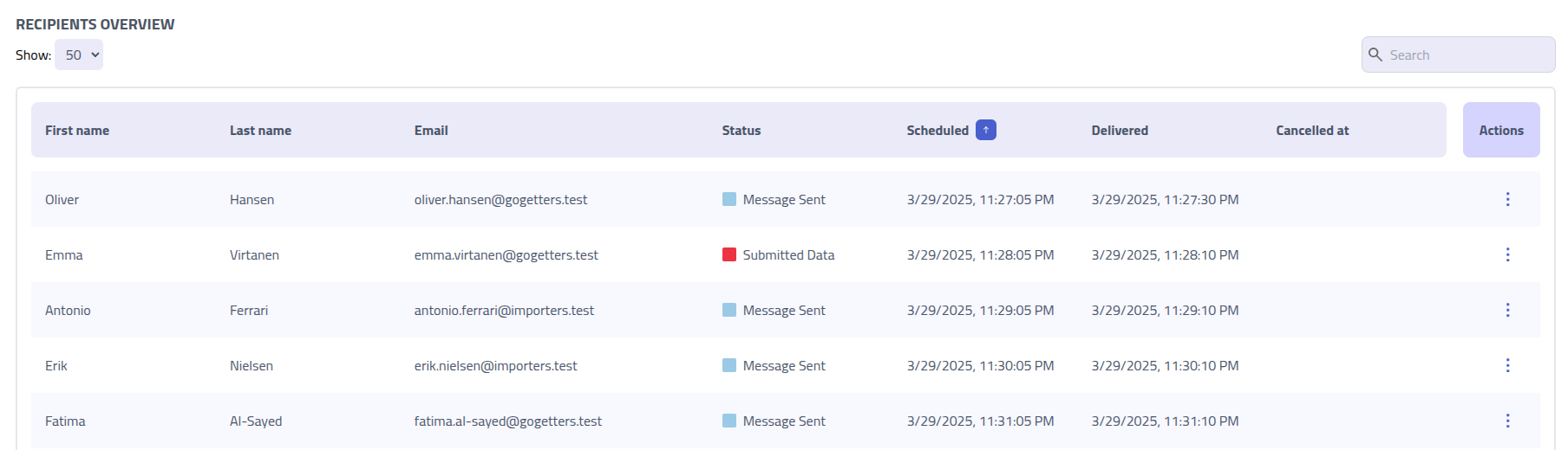Screen dimensions: 1568x450
Task: Click last name Ferrari
Action: [249, 311]
